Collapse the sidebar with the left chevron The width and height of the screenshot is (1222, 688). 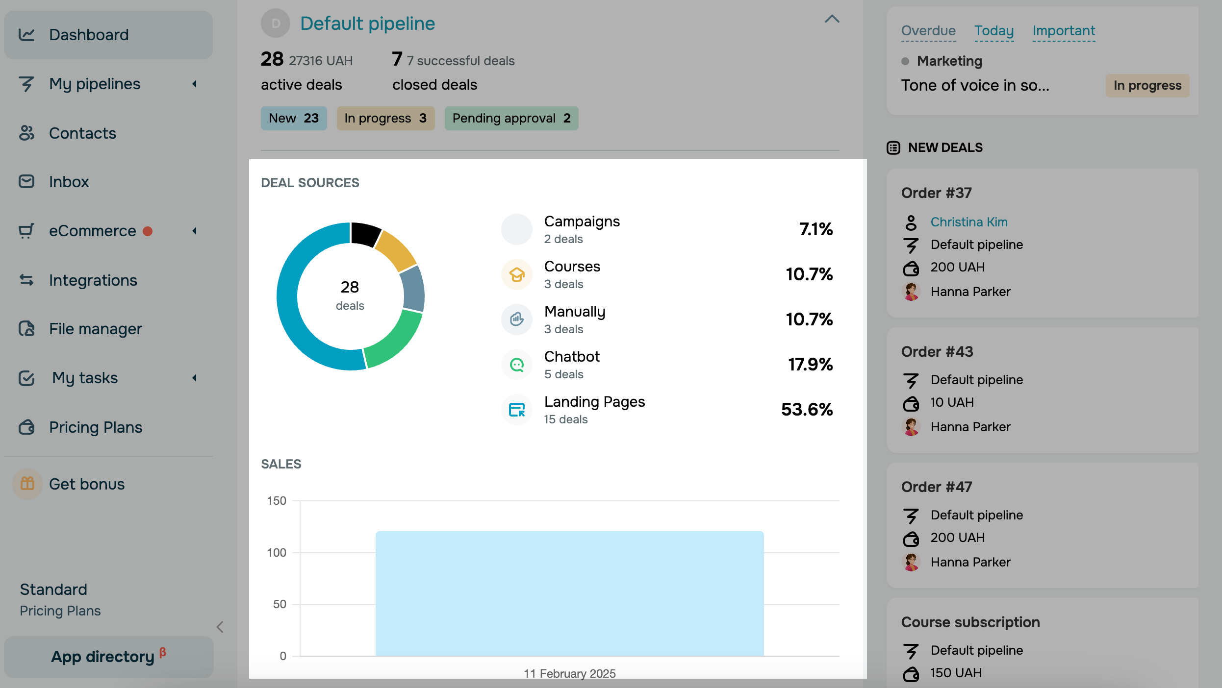[220, 627]
